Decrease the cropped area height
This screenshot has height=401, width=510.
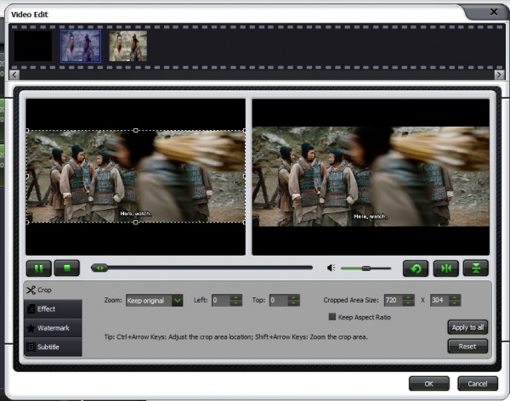tap(455, 303)
